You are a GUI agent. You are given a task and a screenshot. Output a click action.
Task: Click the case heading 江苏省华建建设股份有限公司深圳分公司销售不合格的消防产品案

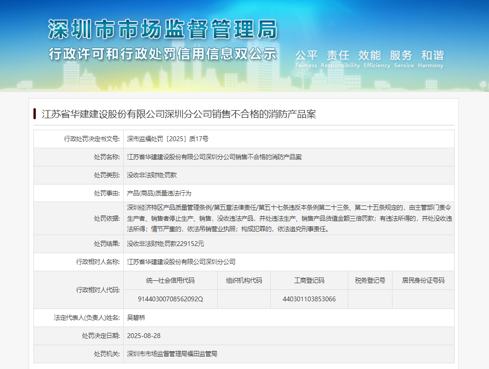[x=179, y=114]
